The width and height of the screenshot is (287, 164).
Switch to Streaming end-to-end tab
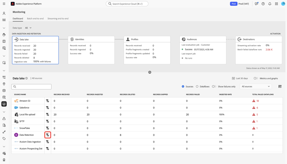(x=58, y=18)
